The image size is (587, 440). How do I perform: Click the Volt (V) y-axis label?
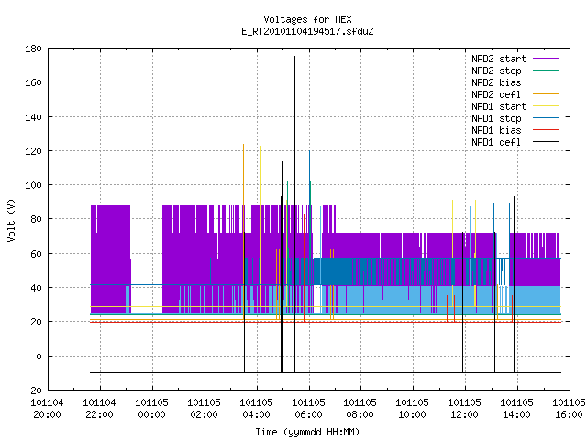(11, 220)
